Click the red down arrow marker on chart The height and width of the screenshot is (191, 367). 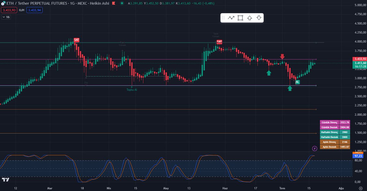point(282,57)
